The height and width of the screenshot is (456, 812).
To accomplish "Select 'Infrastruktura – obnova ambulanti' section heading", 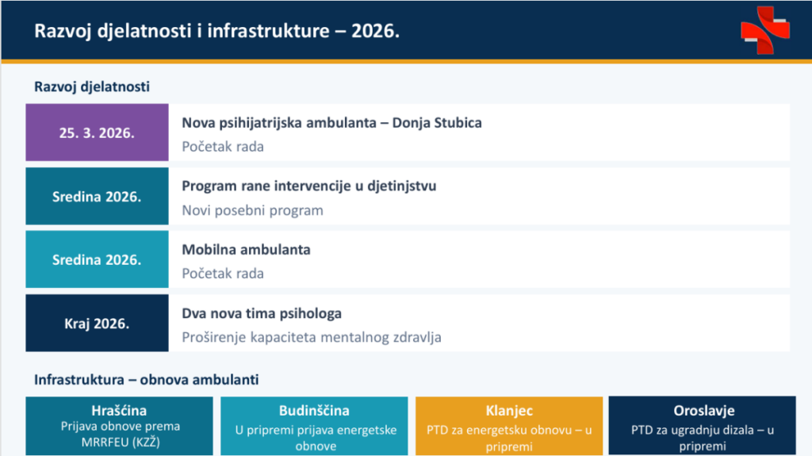I will click(x=146, y=380).
